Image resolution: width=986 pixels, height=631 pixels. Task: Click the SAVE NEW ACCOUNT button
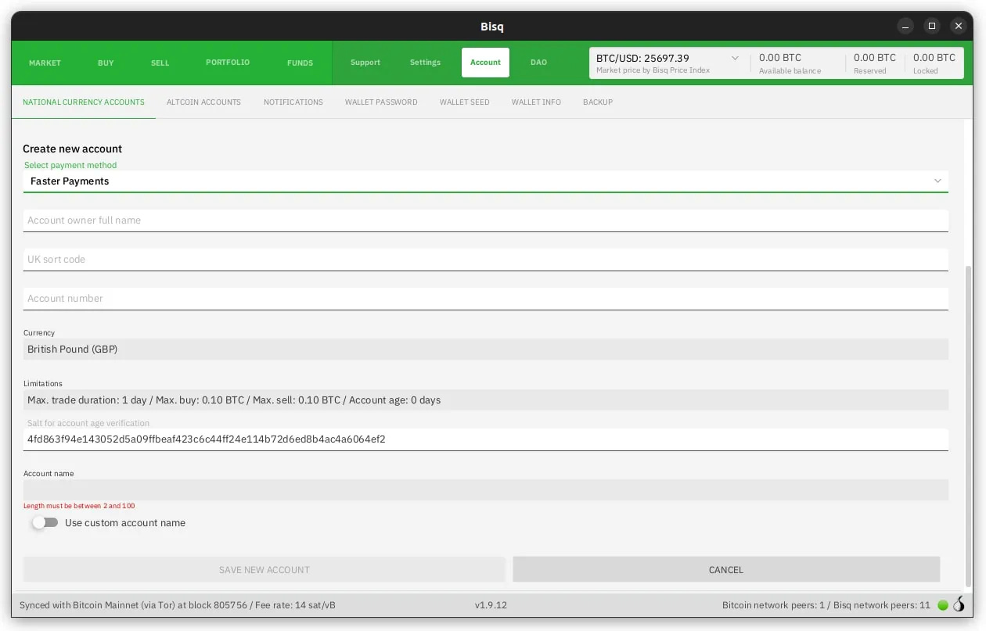point(264,569)
